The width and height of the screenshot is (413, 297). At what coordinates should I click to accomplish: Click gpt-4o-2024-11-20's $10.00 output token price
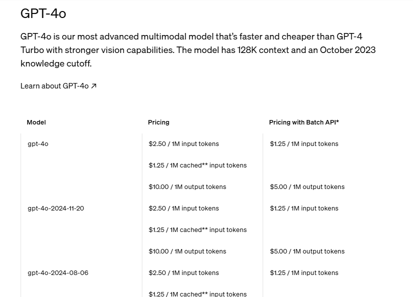pos(187,251)
